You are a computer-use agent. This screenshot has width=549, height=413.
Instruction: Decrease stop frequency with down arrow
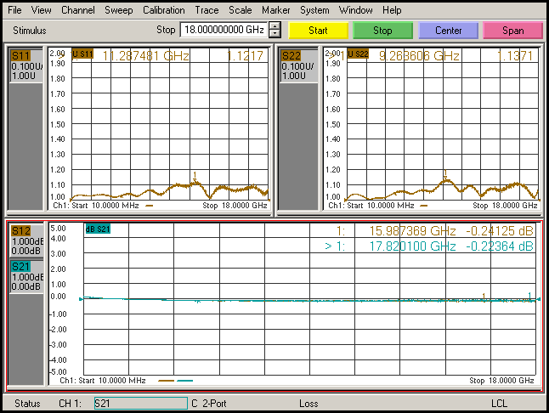pyautogui.click(x=274, y=34)
